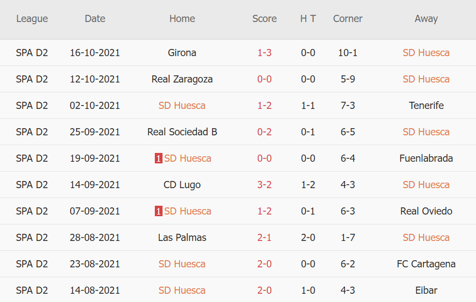476x302 pixels.
Task: Click the Corner column header
Action: coord(348,19)
